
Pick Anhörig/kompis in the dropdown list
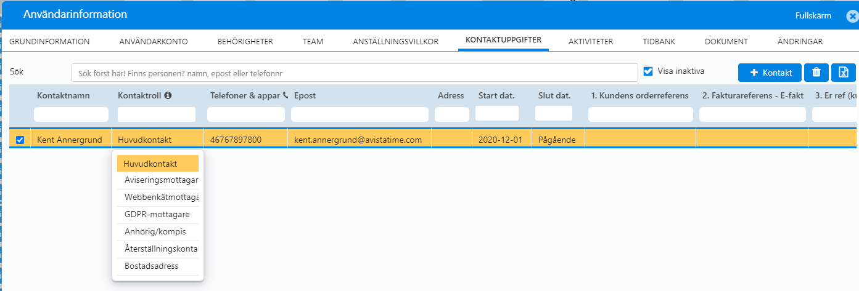pos(158,232)
